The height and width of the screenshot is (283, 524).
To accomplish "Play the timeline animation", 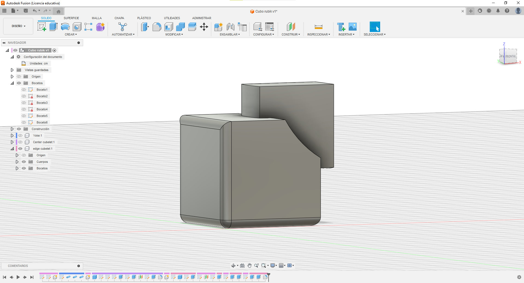I will click(18, 277).
